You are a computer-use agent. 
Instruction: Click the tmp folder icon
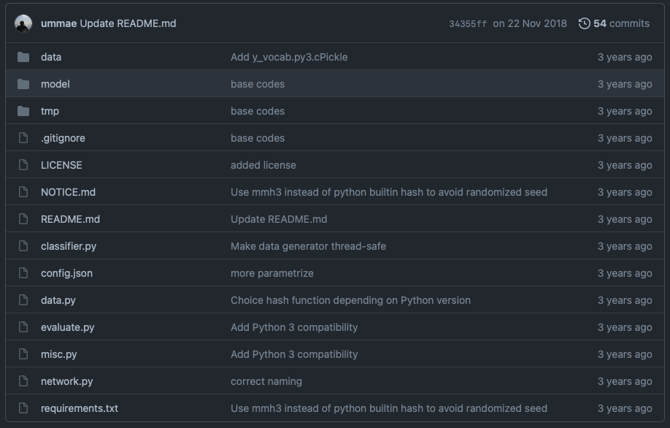[23, 111]
